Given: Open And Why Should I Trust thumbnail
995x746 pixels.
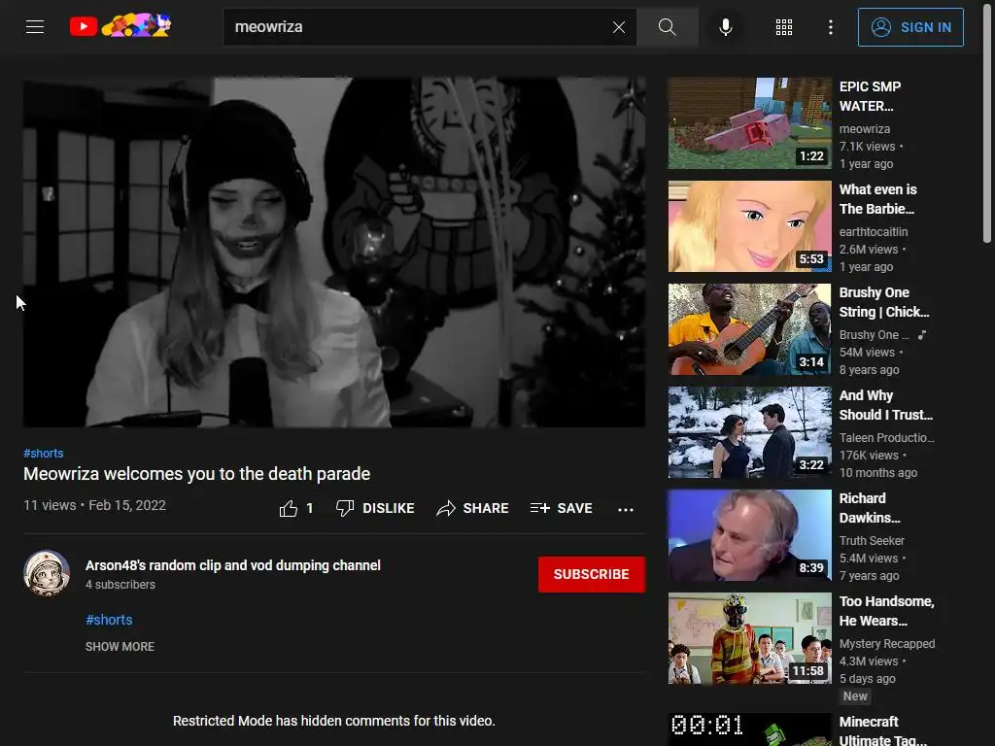Looking at the screenshot, I should pos(749,432).
